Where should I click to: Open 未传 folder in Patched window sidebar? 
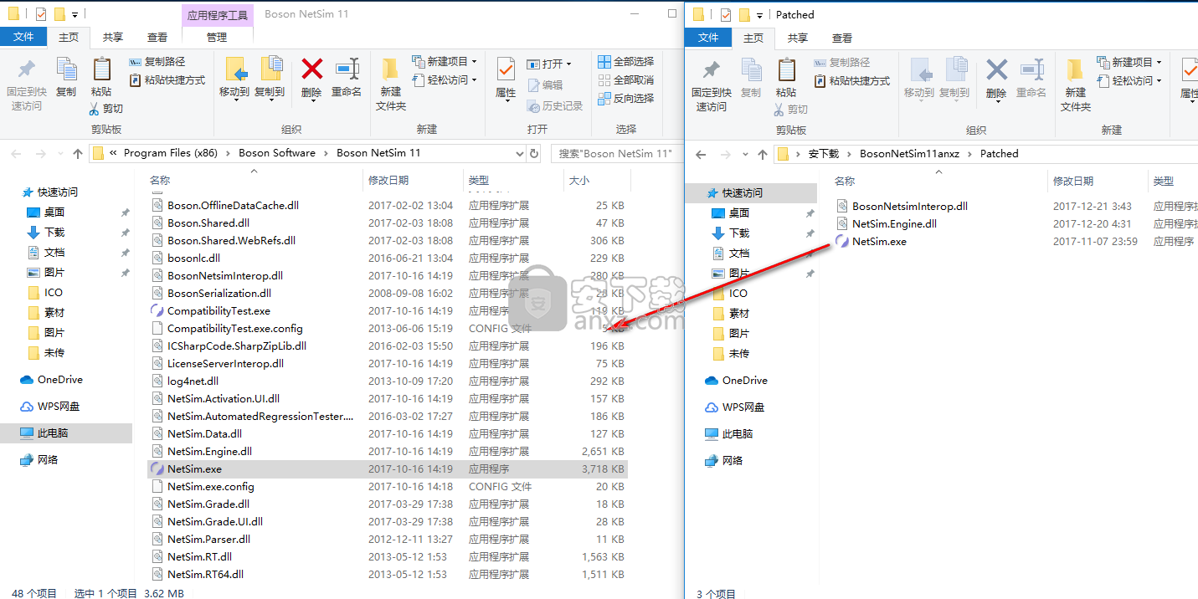731,354
